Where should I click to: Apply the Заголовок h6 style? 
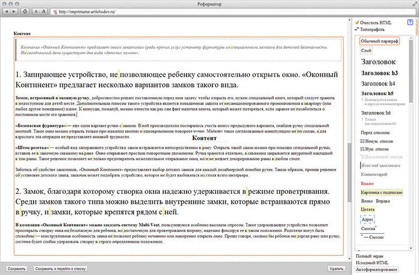click(376, 113)
